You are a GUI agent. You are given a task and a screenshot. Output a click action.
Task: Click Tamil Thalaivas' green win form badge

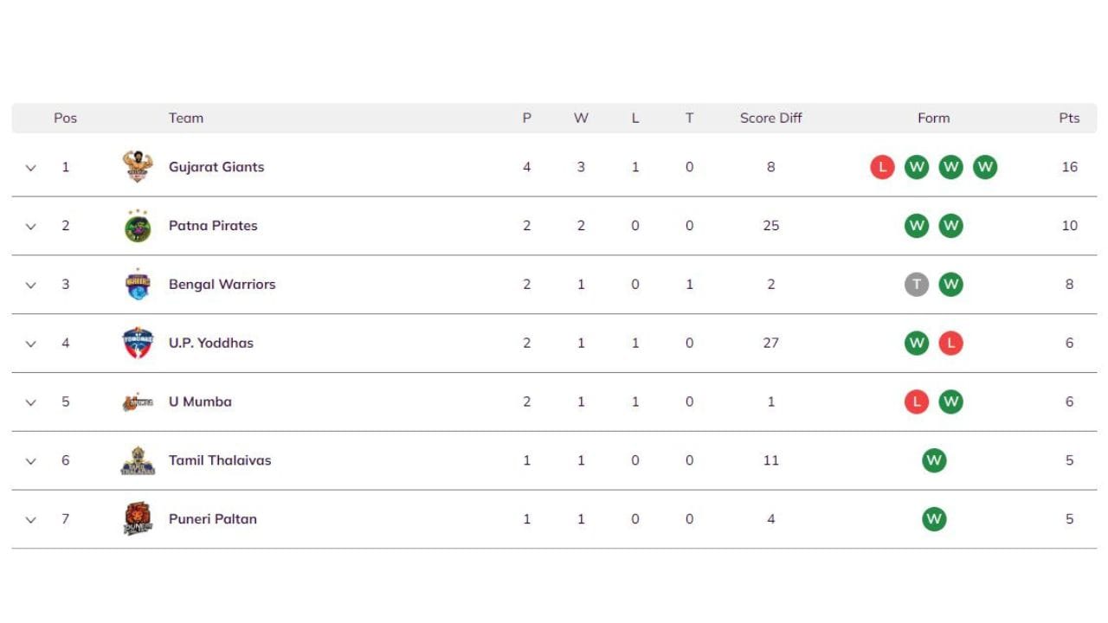(x=934, y=460)
